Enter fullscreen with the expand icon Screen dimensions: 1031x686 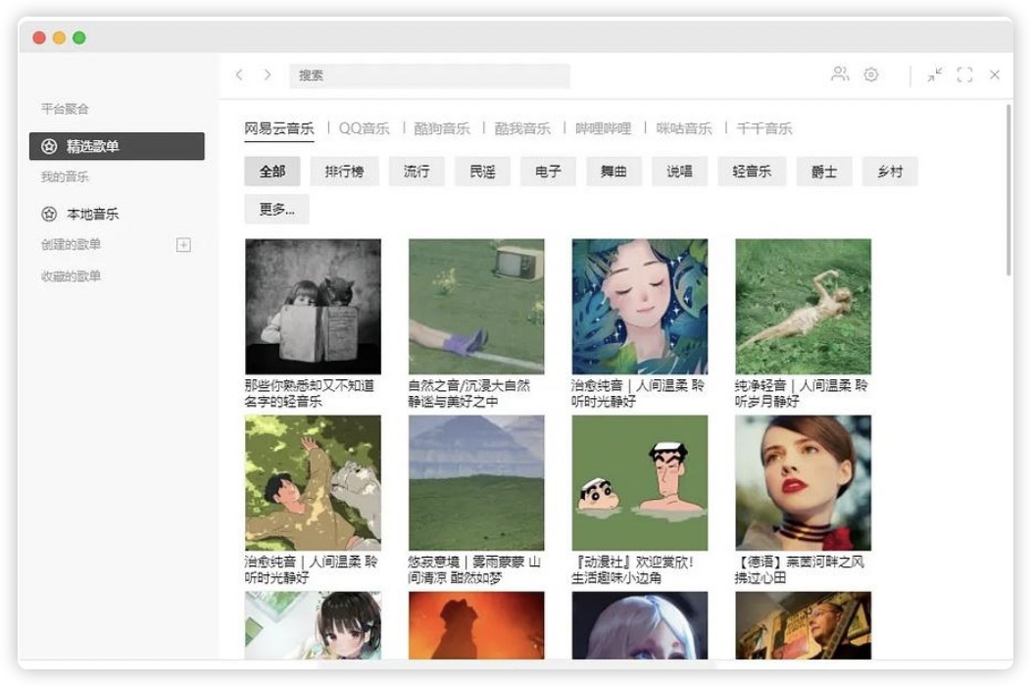coord(964,75)
